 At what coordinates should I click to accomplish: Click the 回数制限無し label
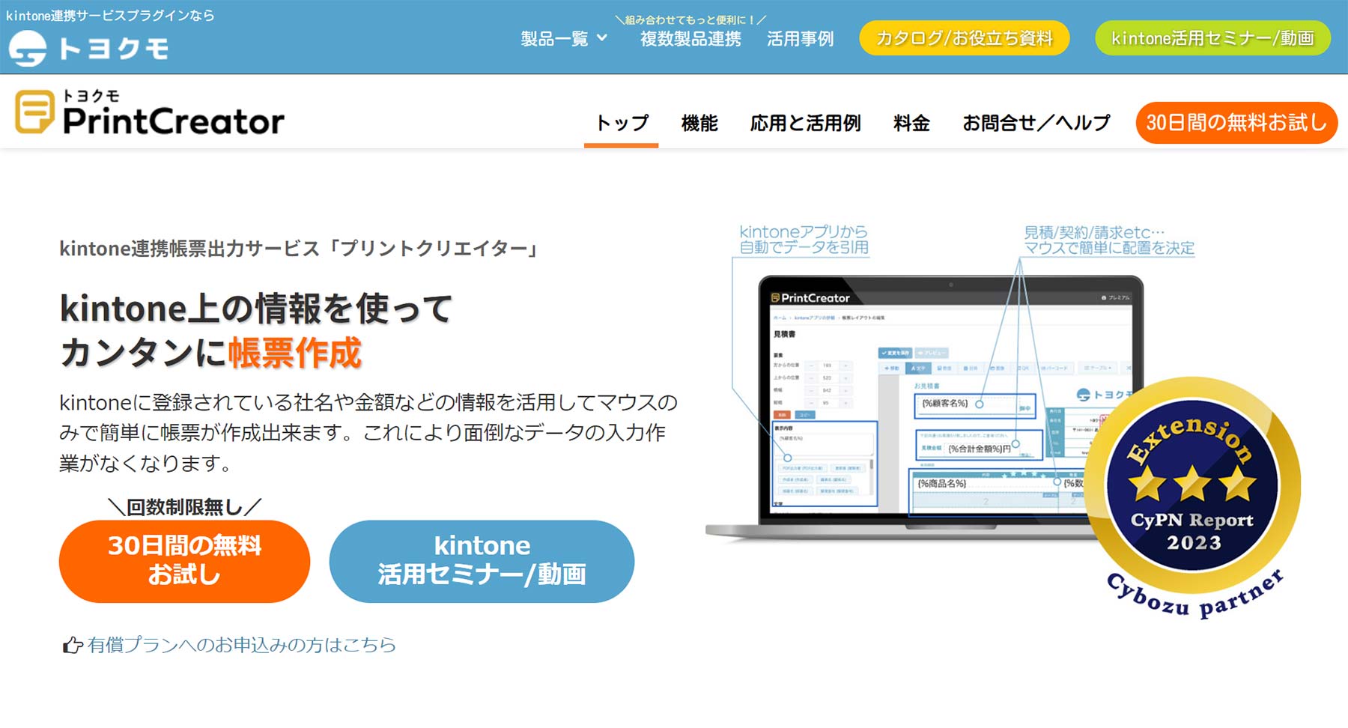tap(184, 507)
